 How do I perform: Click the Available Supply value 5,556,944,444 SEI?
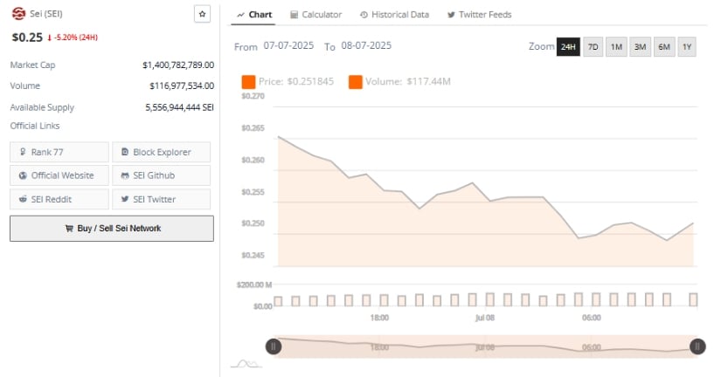click(x=179, y=107)
